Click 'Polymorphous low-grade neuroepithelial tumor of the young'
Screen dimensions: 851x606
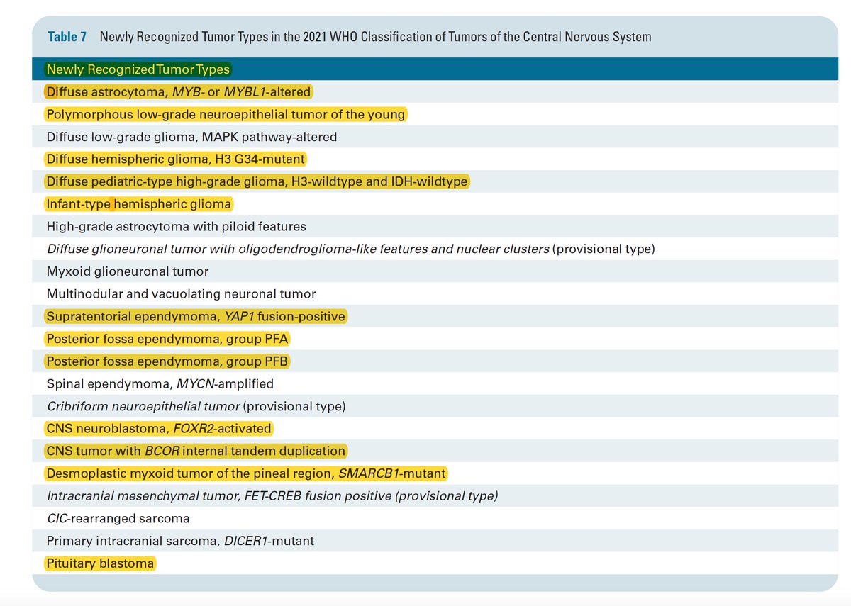click(x=226, y=114)
